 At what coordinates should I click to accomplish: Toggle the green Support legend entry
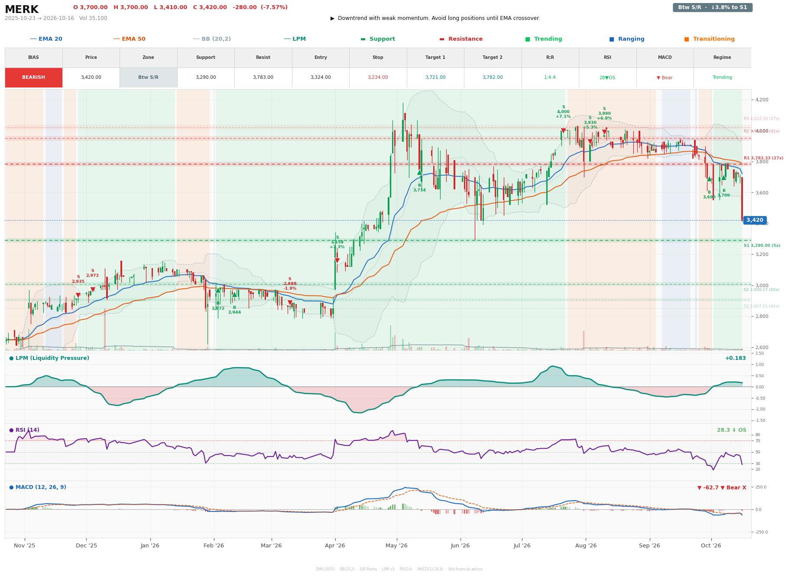[x=378, y=39]
